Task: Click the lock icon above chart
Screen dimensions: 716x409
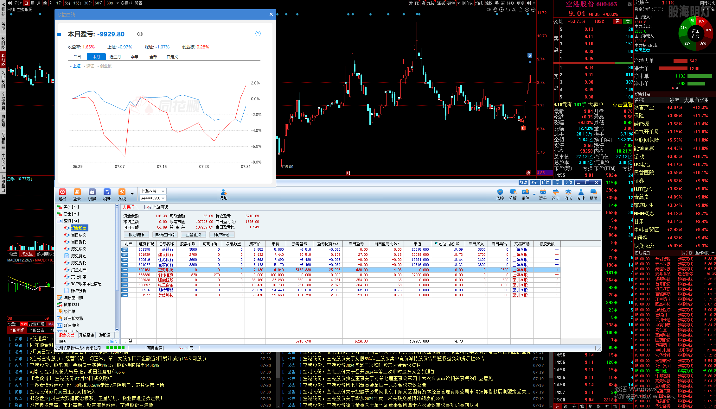Action: [521, 9]
